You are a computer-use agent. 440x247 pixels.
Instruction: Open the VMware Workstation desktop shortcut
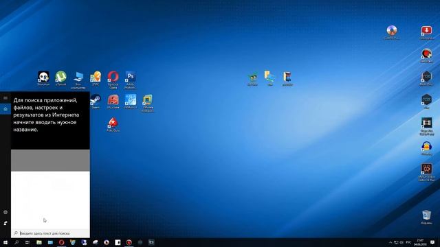[x=148, y=103]
